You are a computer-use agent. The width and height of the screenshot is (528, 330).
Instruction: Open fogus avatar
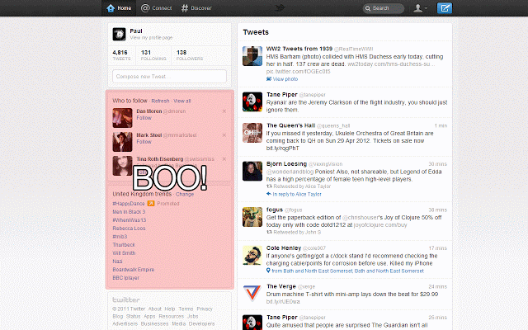[252, 217]
